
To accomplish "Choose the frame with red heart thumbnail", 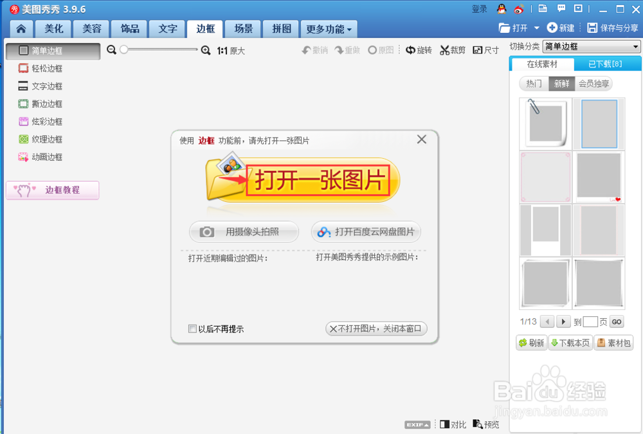I will 599,177.
